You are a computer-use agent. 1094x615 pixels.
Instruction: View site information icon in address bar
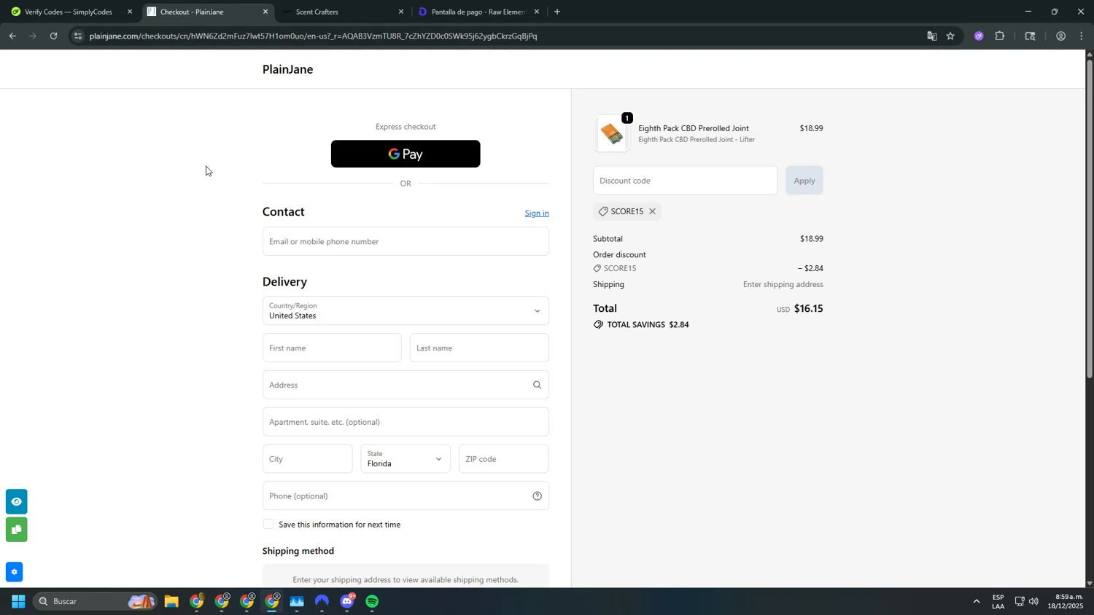[78, 36]
